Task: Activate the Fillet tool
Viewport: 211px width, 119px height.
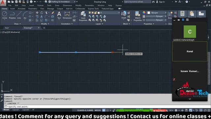Action: pos(46,17)
